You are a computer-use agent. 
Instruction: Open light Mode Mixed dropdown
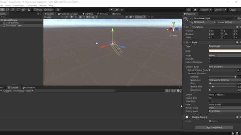click(x=225, y=55)
